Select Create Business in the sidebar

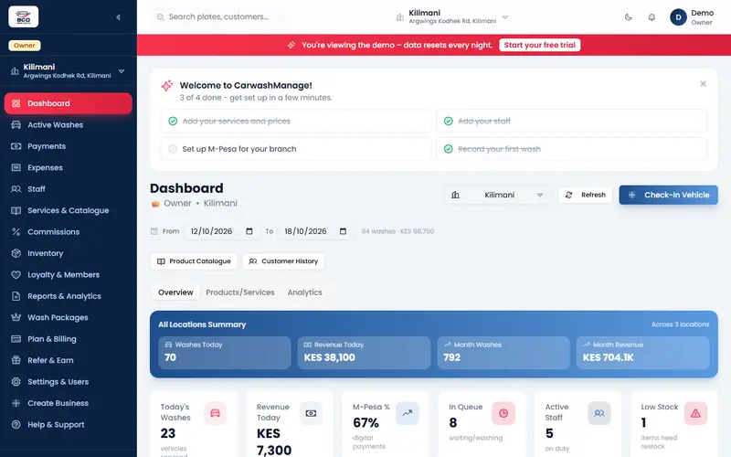(x=68, y=404)
